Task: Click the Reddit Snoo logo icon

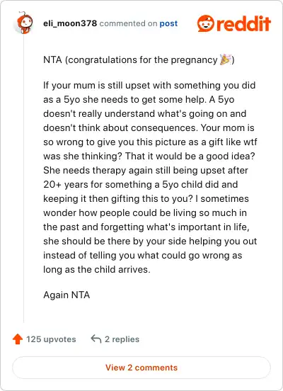Action: [x=205, y=23]
